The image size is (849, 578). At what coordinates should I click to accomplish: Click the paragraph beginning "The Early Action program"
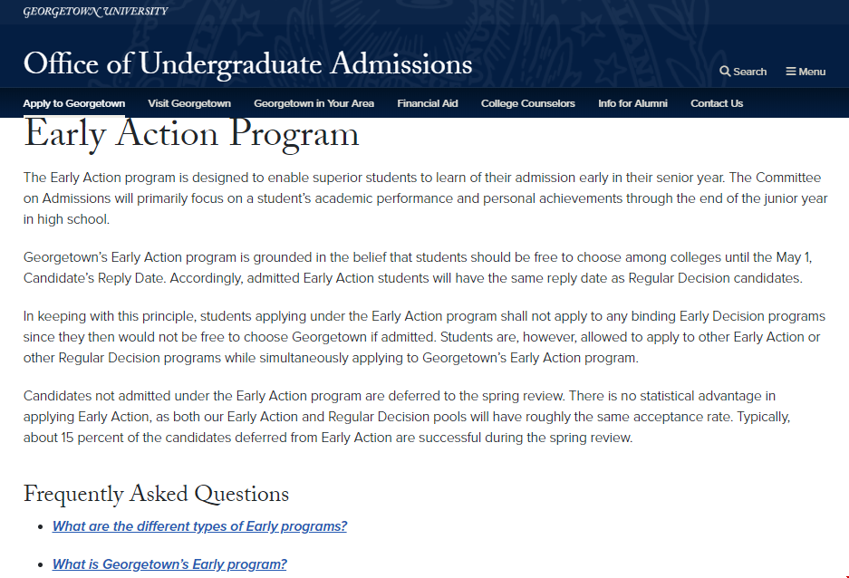pyautogui.click(x=425, y=198)
